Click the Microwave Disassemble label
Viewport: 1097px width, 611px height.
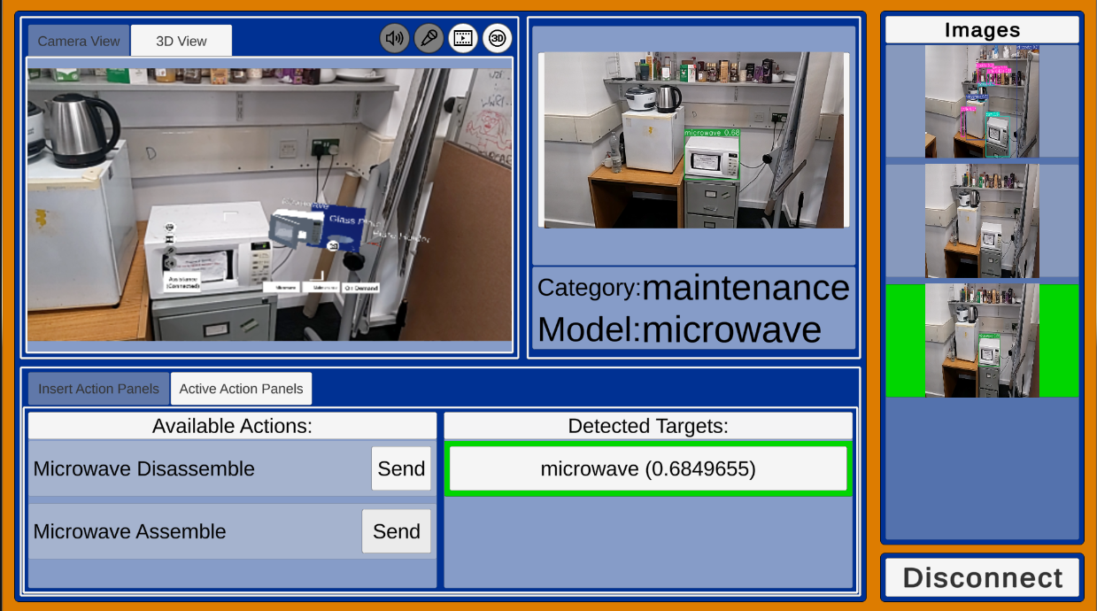click(143, 468)
